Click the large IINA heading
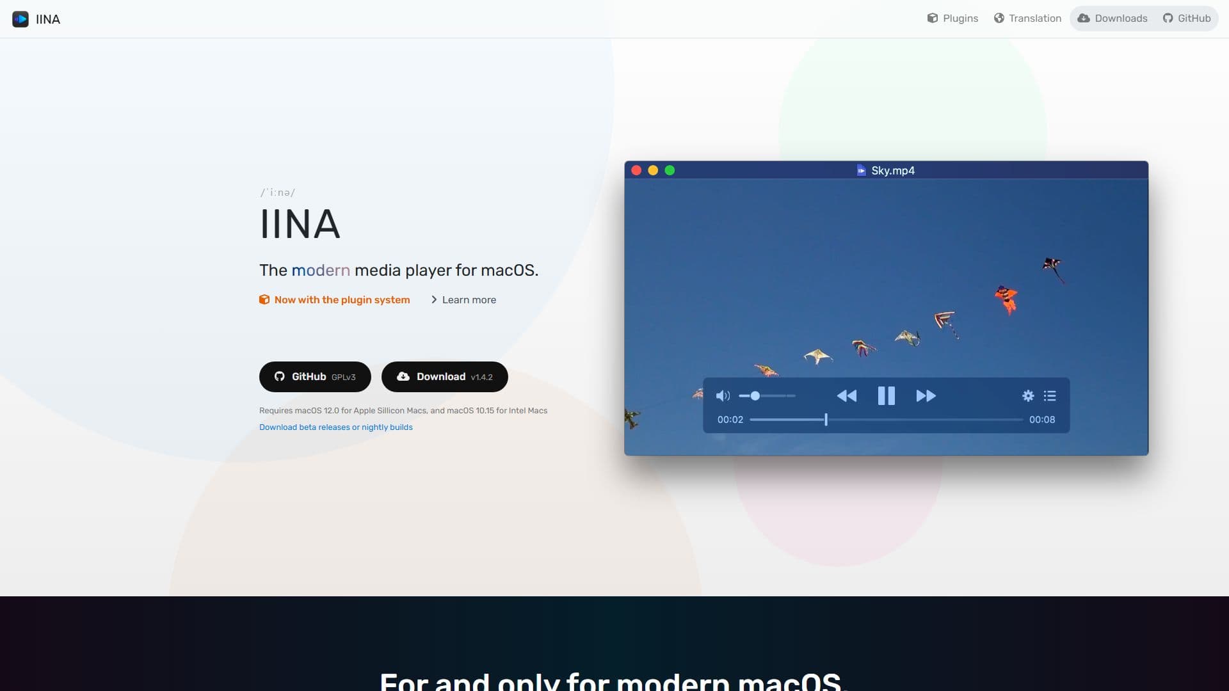1229x691 pixels. tap(300, 224)
